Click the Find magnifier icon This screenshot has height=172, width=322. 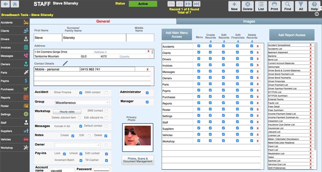(x=287, y=6)
